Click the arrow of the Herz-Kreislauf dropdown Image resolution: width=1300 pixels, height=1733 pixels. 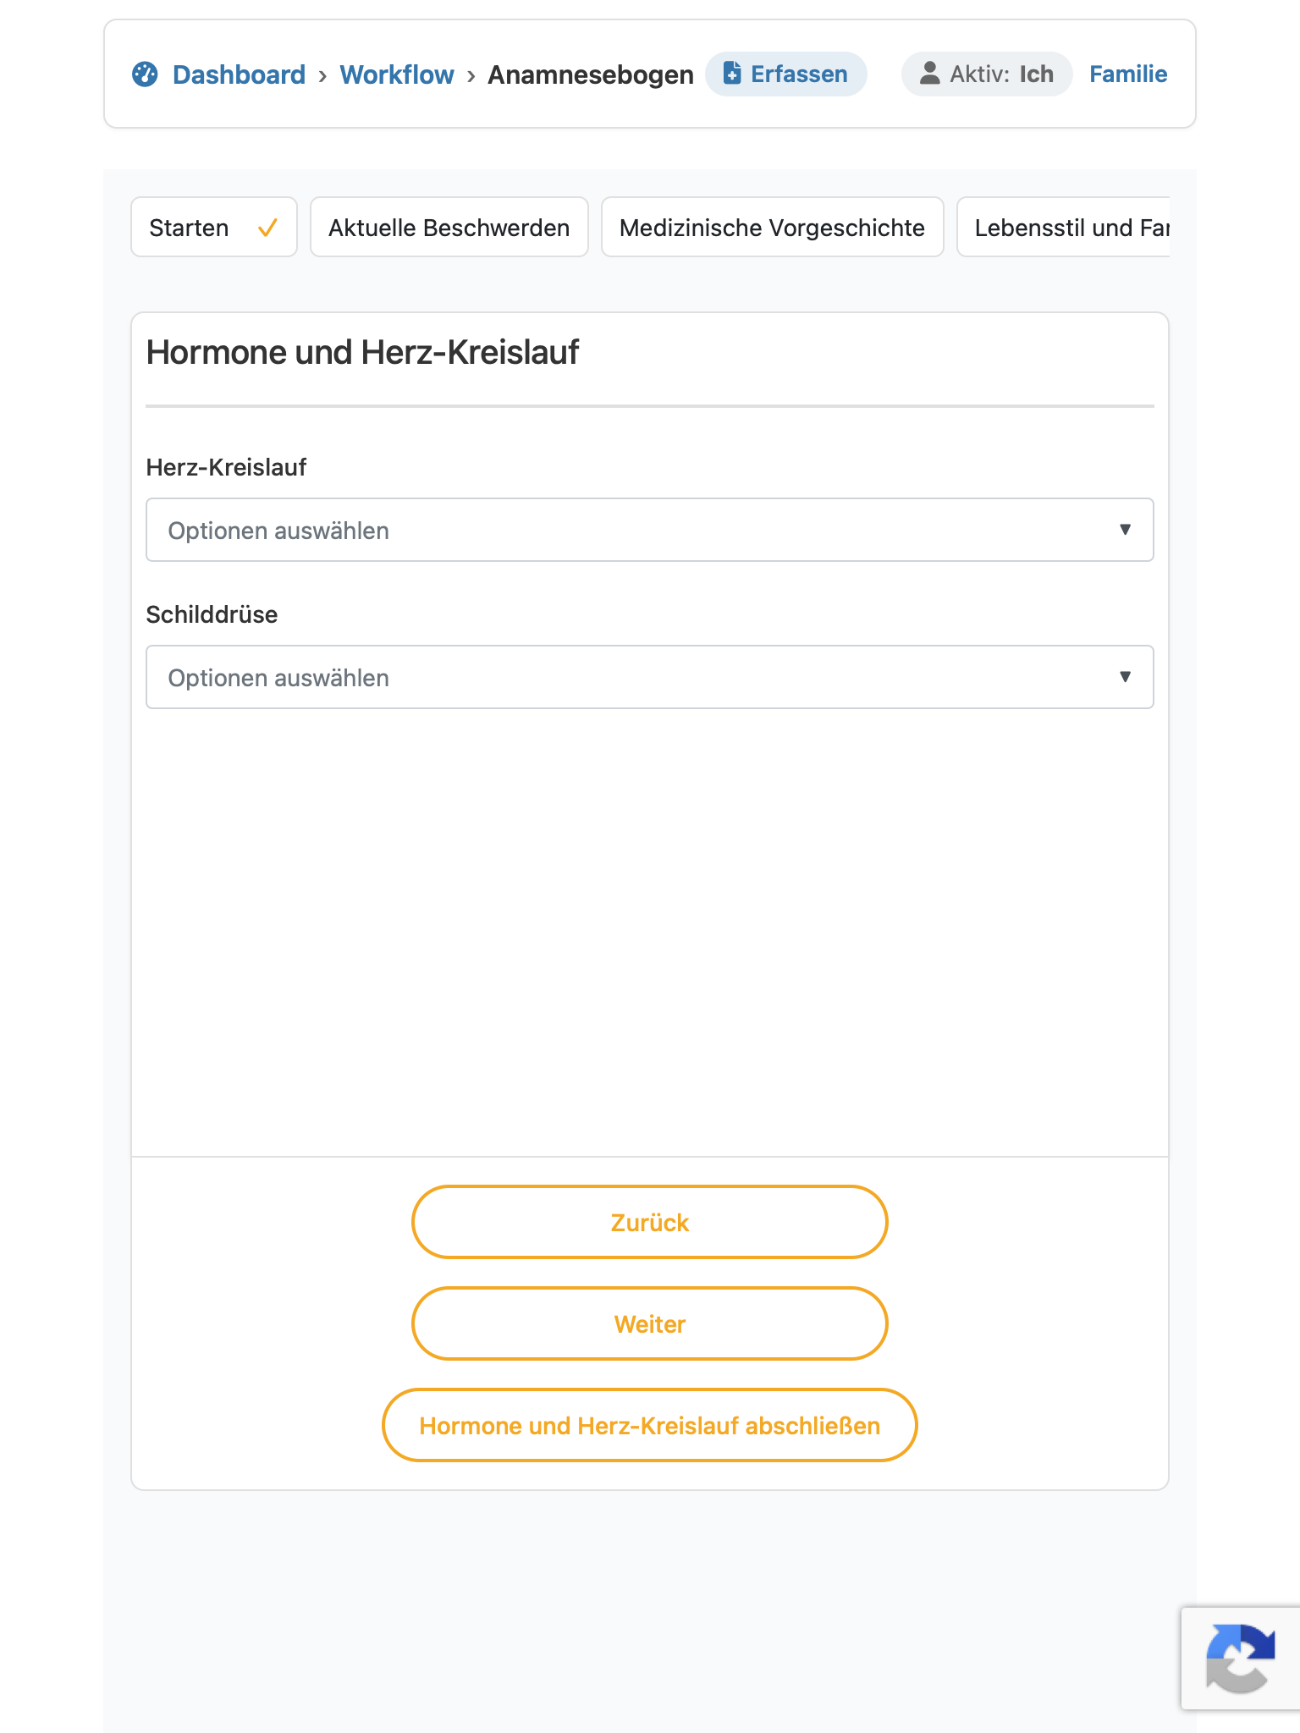(x=1125, y=530)
